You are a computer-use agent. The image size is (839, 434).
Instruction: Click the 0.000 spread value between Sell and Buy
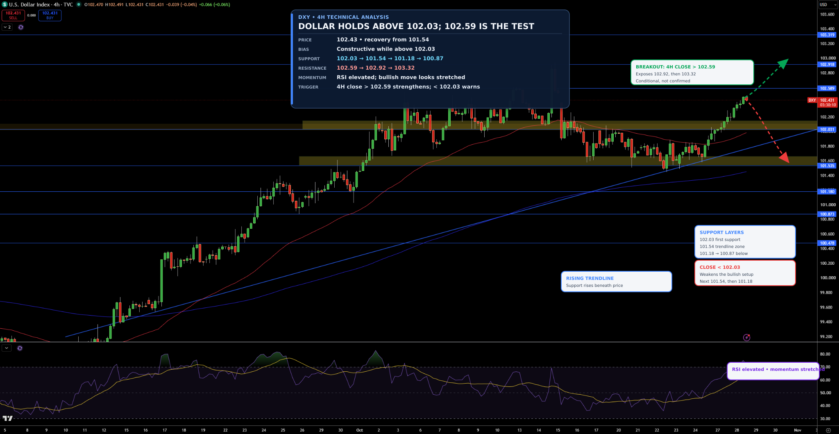(x=32, y=15)
